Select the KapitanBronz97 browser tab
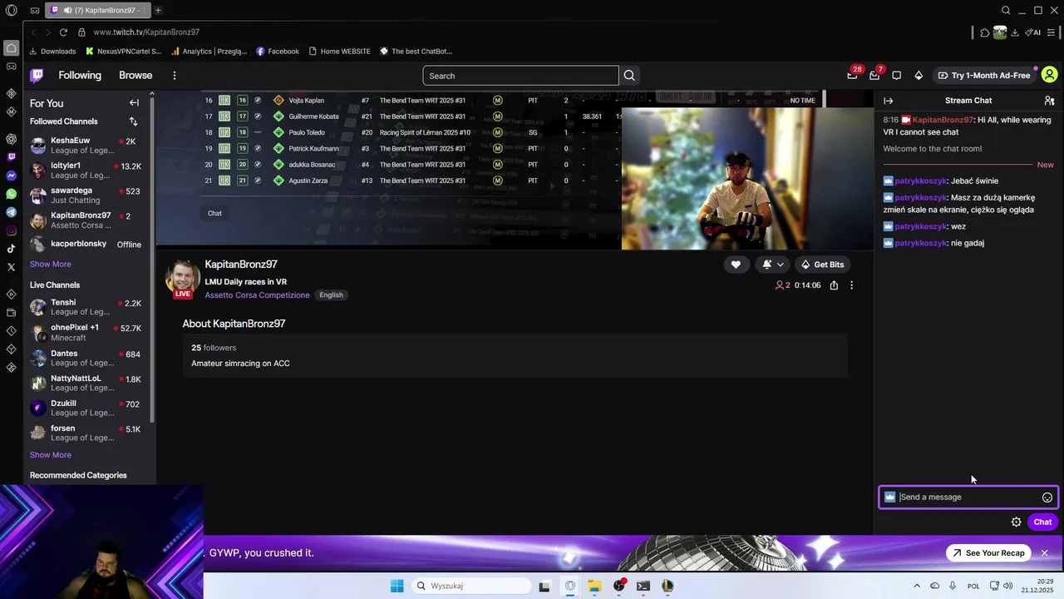The image size is (1064, 599). pyautogui.click(x=96, y=10)
